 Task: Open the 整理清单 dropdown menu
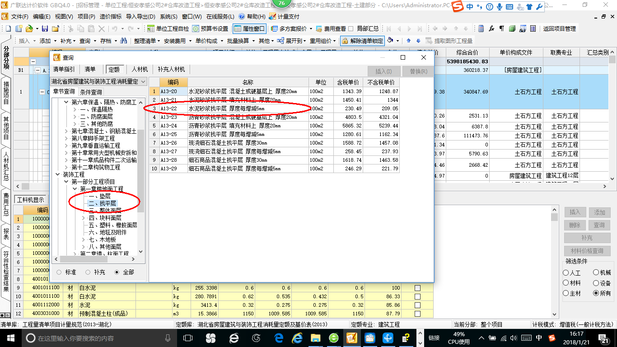[146, 41]
